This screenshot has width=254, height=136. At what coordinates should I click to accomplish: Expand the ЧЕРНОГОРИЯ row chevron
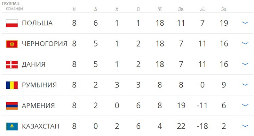pyautogui.click(x=245, y=43)
